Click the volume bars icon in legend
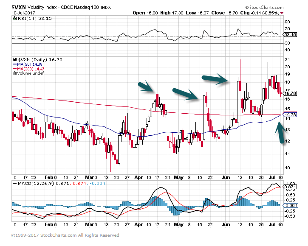The height and width of the screenshot is (246, 308). point(14,73)
